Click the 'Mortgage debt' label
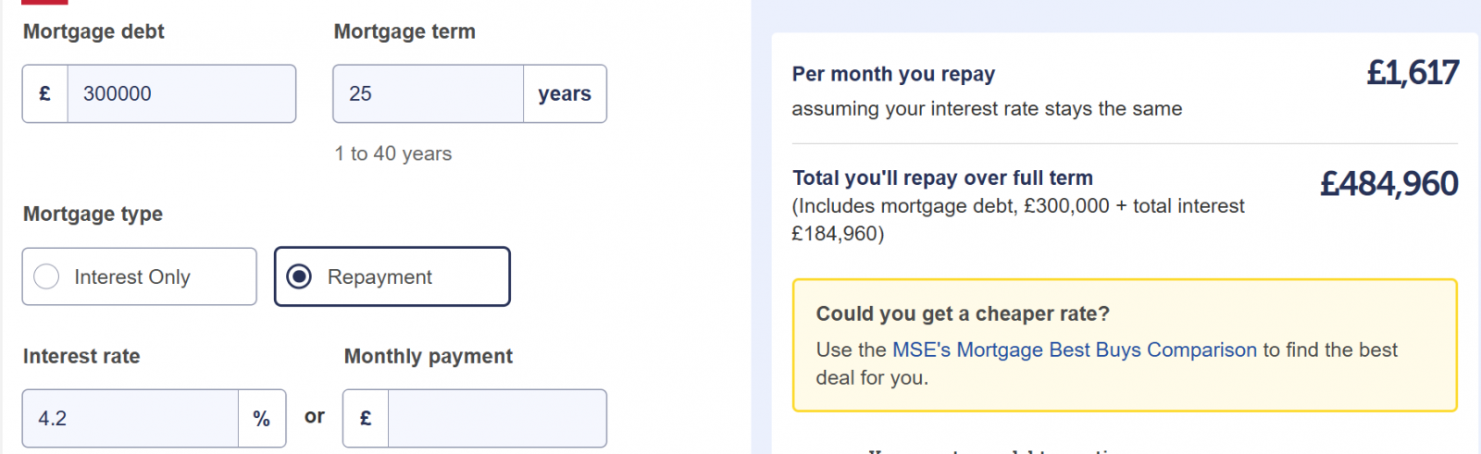The height and width of the screenshot is (454, 1481). [93, 31]
